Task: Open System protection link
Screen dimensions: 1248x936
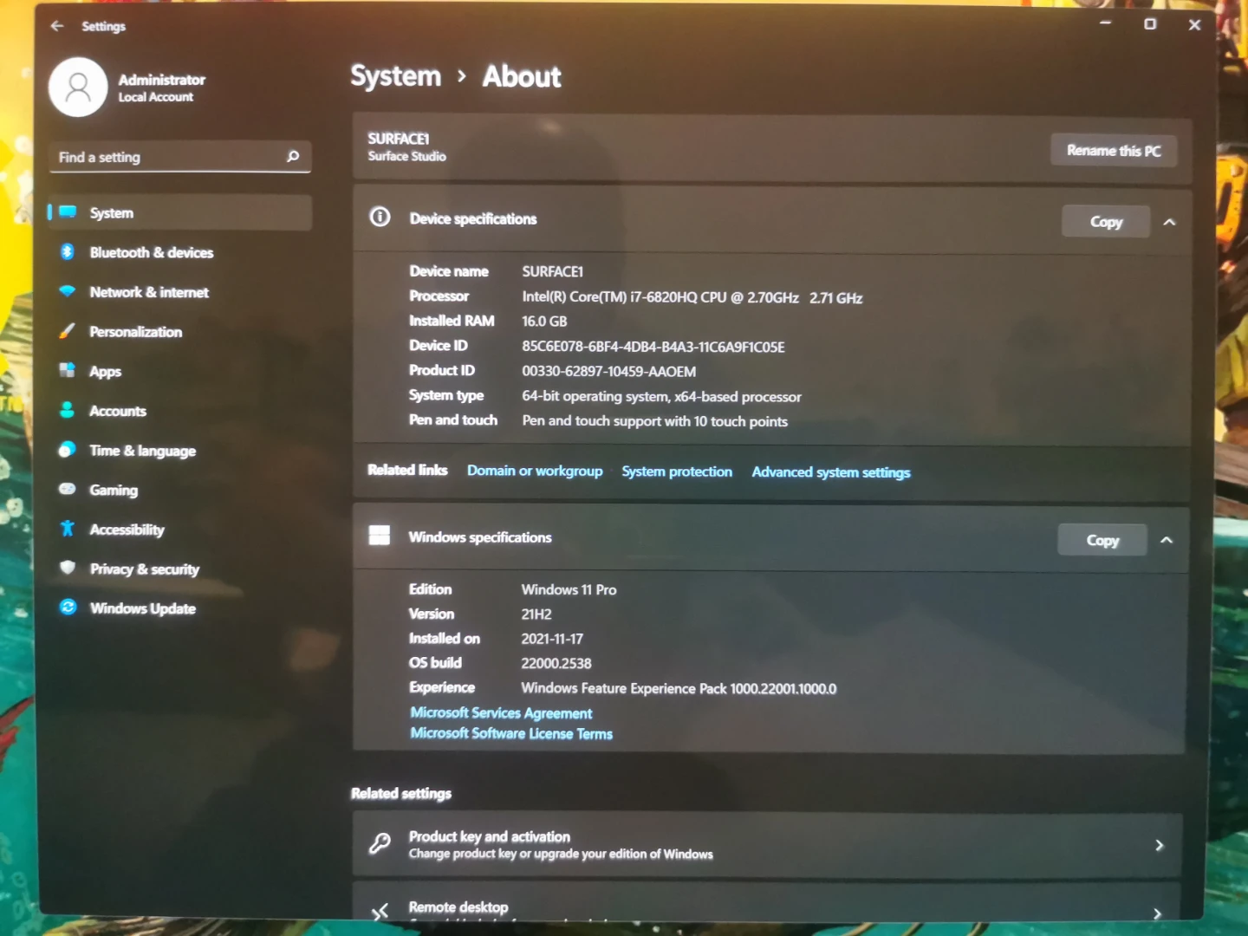Action: coord(677,471)
